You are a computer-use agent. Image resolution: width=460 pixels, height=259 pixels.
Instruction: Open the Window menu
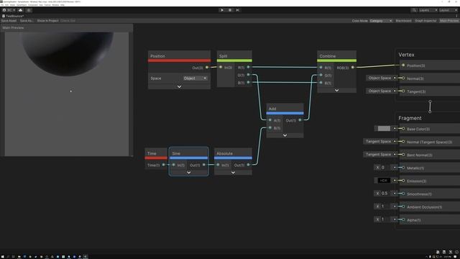tap(55, 5)
